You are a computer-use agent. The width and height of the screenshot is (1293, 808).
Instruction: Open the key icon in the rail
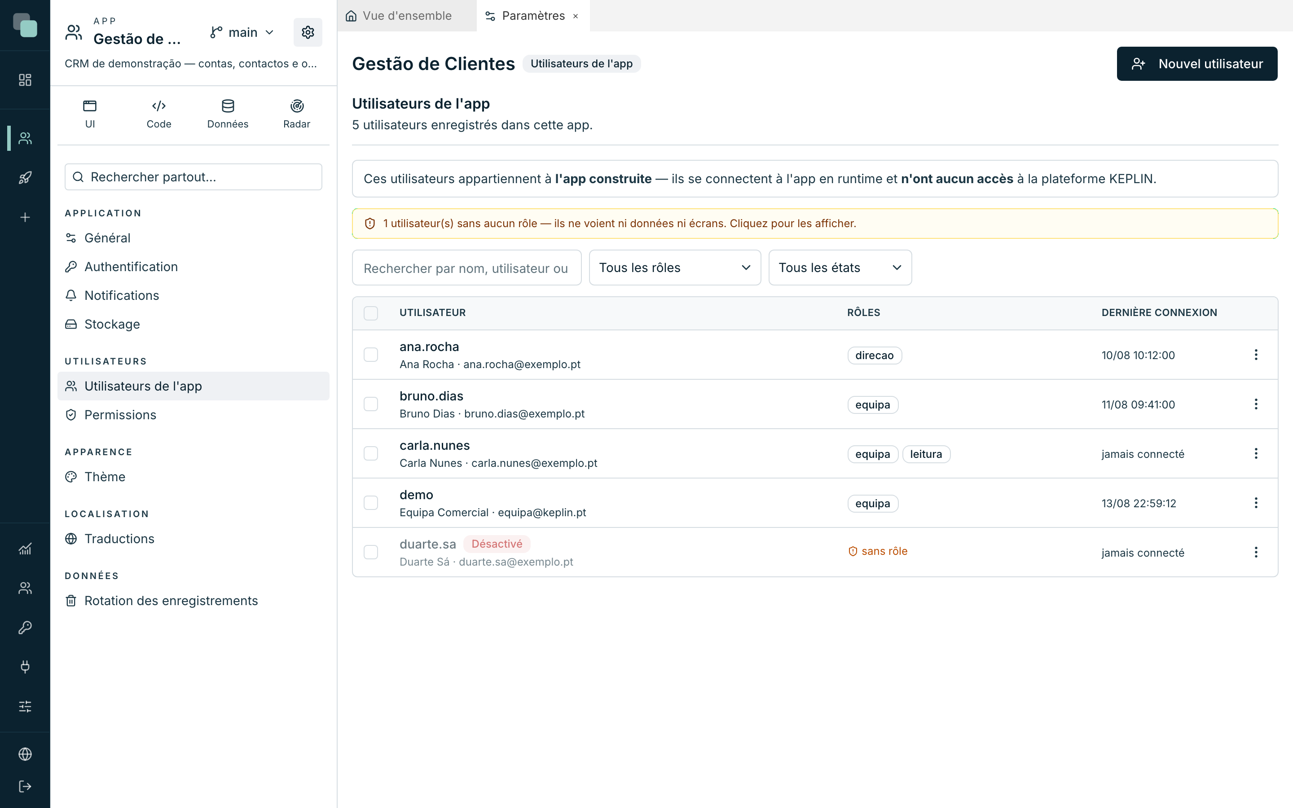point(25,628)
